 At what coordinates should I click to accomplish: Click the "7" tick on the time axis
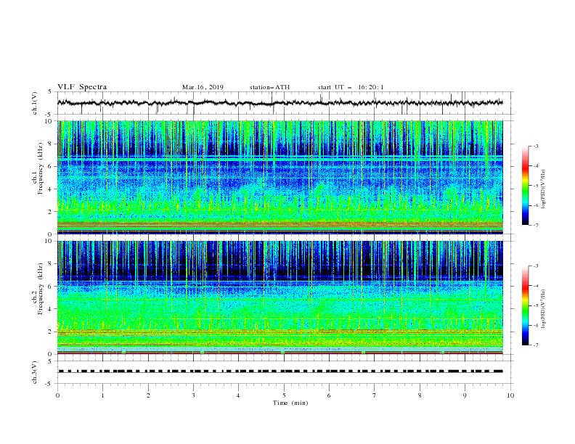click(375, 395)
